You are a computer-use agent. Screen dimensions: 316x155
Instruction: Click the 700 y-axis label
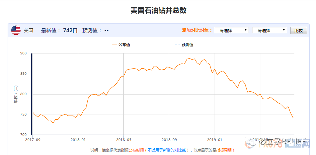click(24, 135)
